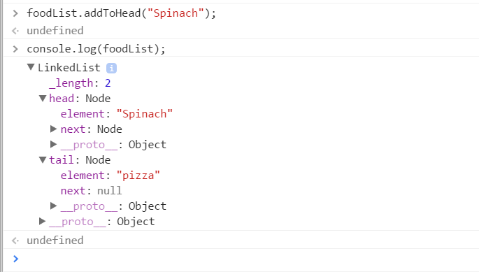Click the input chevron beside console.log line

pyautogui.click(x=15, y=49)
